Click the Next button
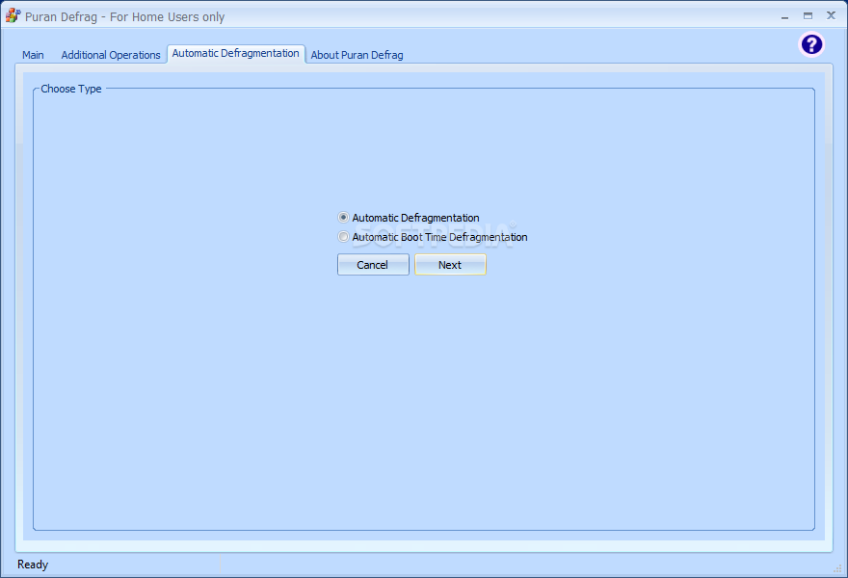This screenshot has height=578, width=848. 450,264
